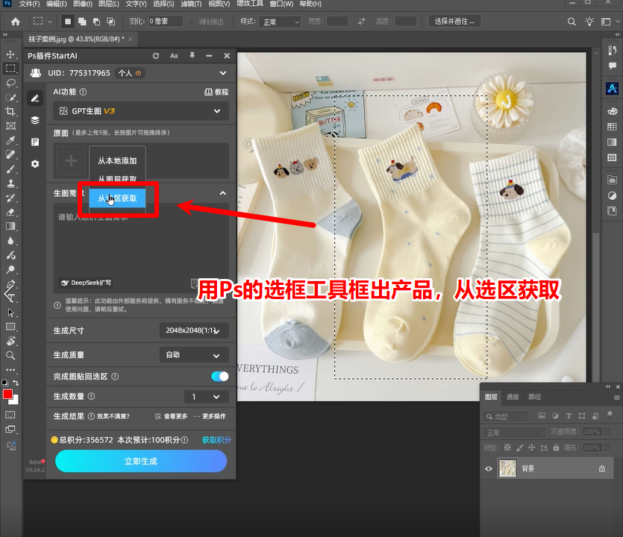Open the StartAI settings gear icon
Viewport: 623px width, 537px height.
35,163
